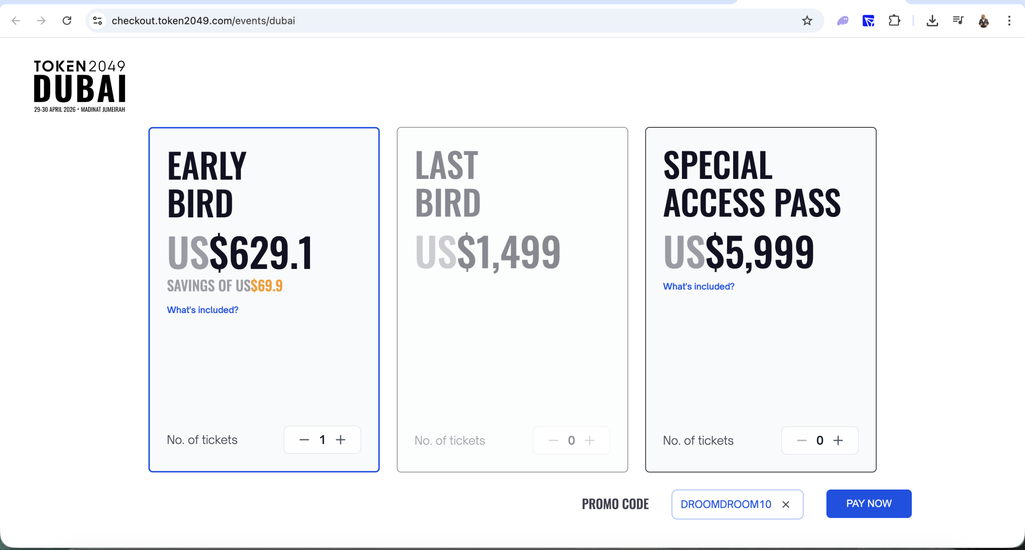Clear the DROOMDROOM10 promo code

(x=786, y=504)
